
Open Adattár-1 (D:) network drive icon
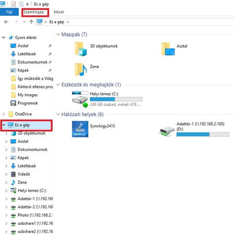point(167,131)
